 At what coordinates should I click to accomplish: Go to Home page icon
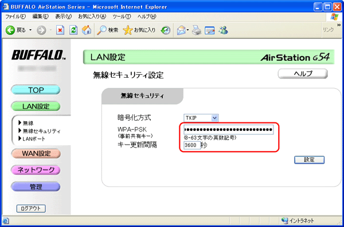87,30
